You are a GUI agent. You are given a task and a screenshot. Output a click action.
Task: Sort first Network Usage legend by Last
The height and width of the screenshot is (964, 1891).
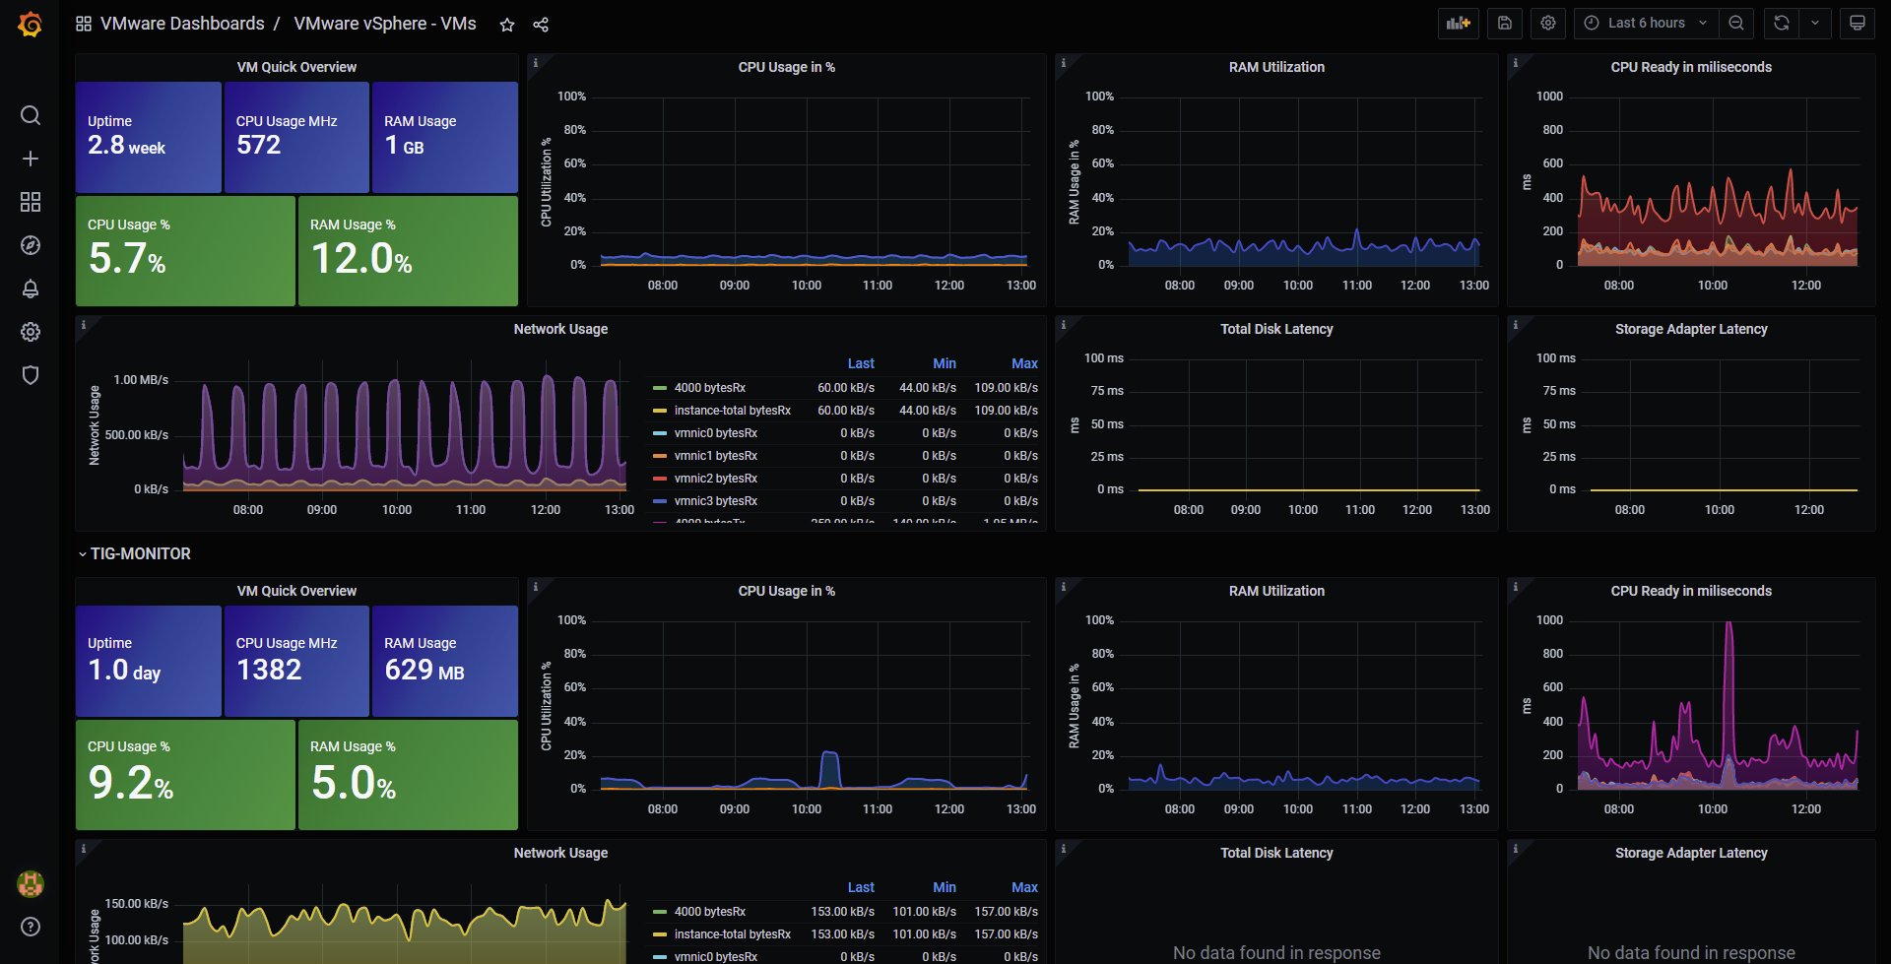coord(861,363)
